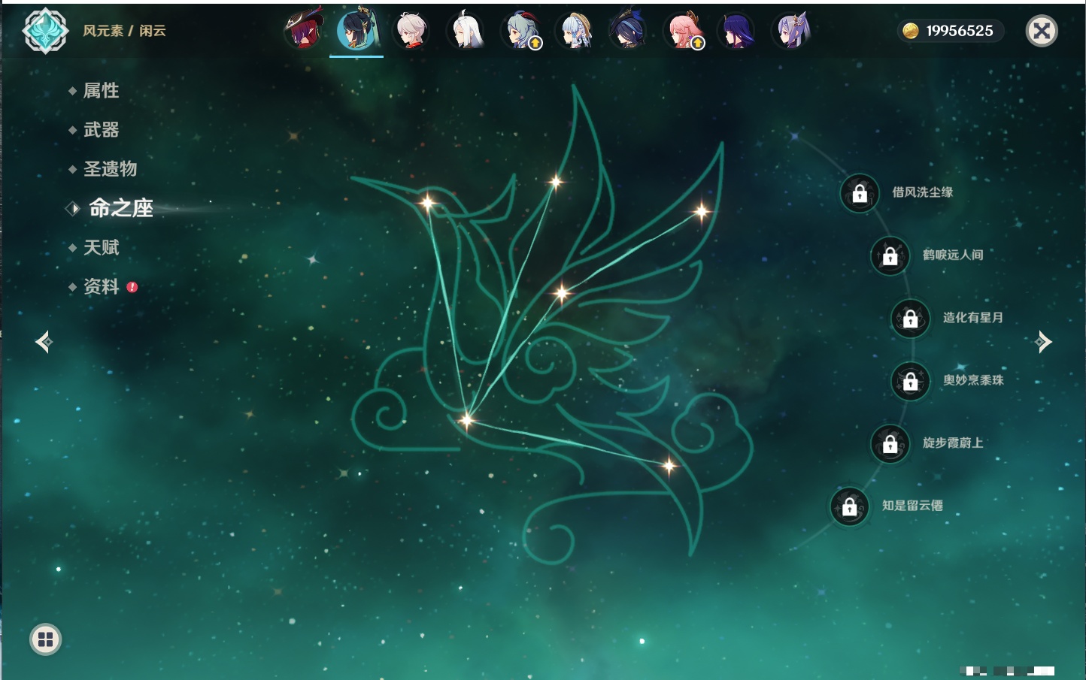Viewport: 1086px width, 680px height.
Task: Pick Clorinde's avatar with dark tricorn hat
Action: point(628,30)
